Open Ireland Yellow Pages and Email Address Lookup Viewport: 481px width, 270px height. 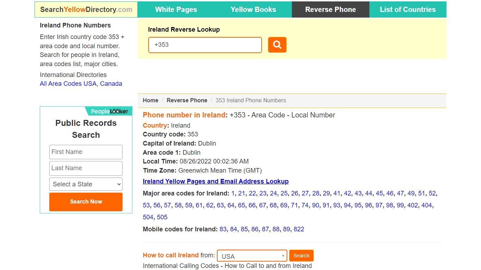point(215,181)
